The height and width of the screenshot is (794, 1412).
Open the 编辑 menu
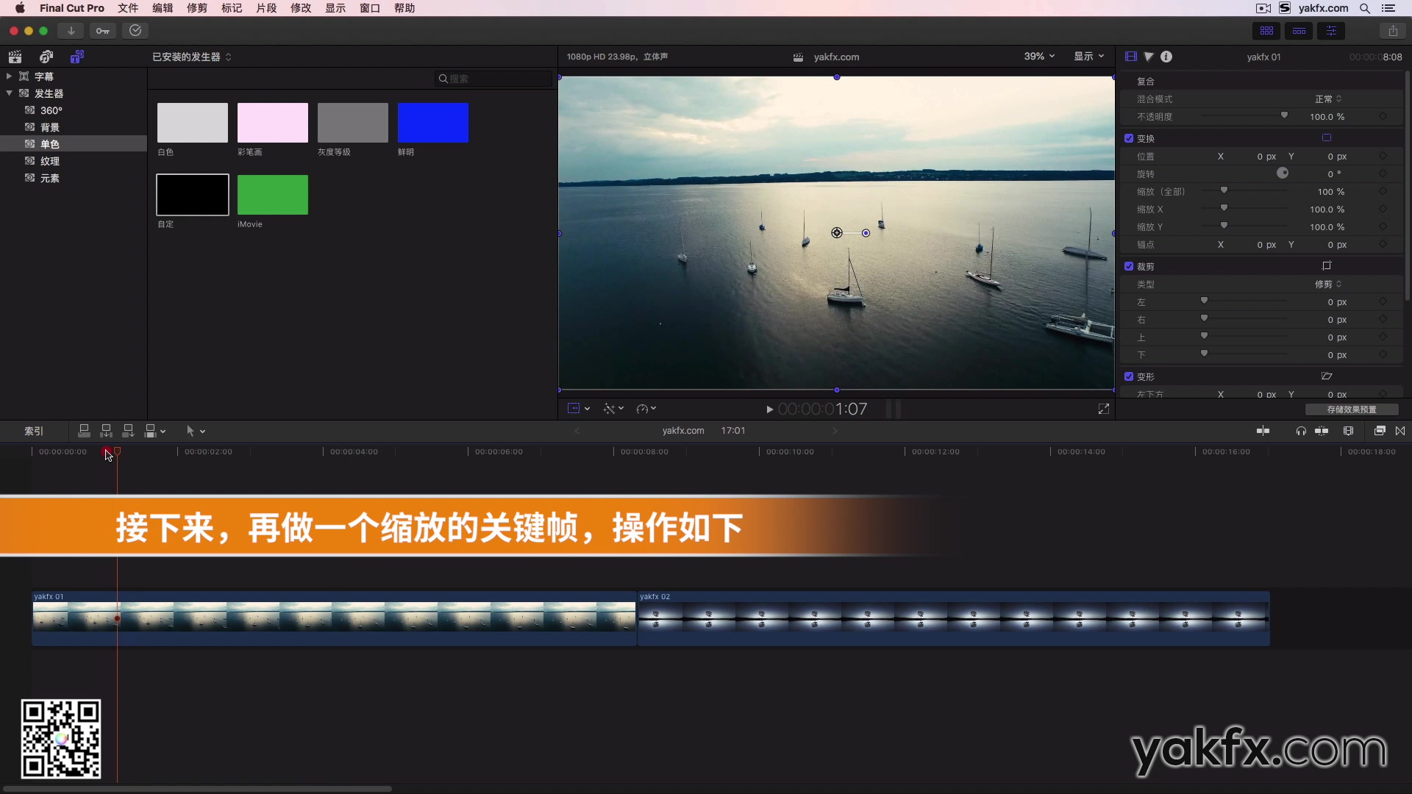point(163,8)
